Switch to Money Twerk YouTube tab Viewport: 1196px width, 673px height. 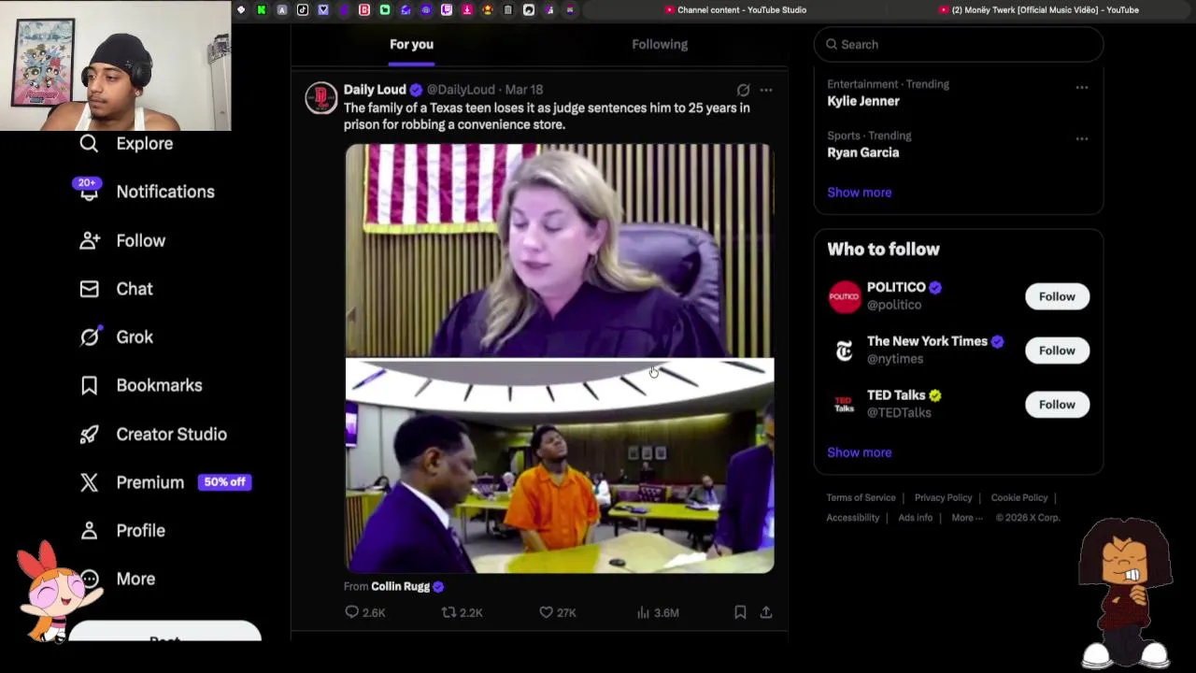tap(1039, 10)
